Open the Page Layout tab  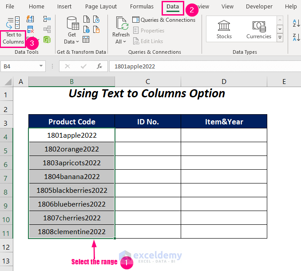click(101, 7)
